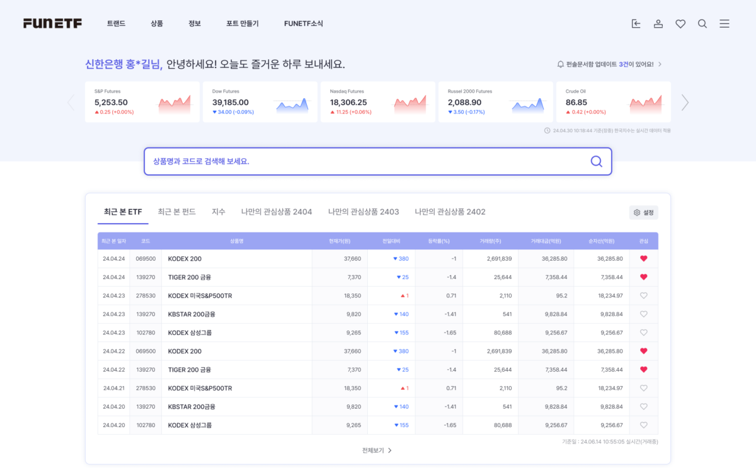Select the 나만의 관심상품 2404 tab
Image resolution: width=756 pixels, height=468 pixels.
277,212
